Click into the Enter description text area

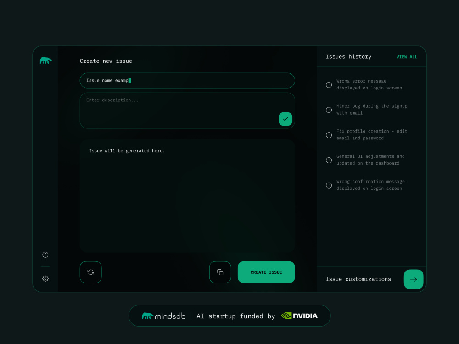point(187,111)
